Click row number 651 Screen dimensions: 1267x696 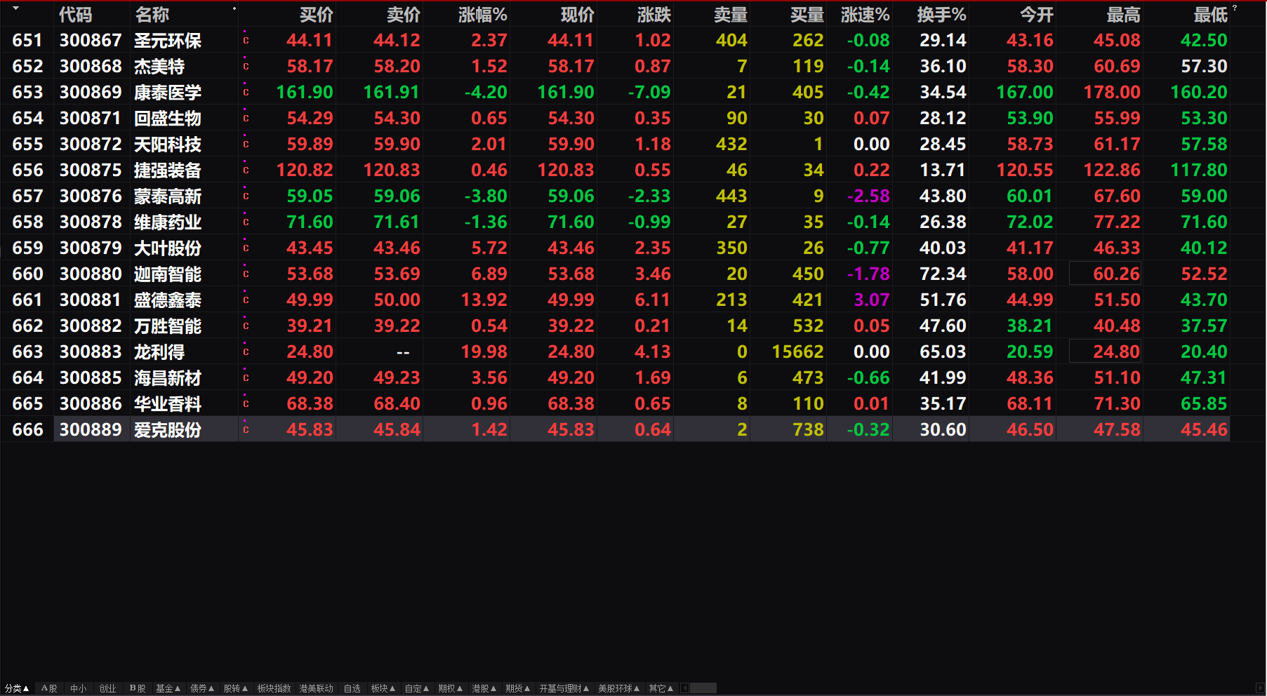point(27,41)
